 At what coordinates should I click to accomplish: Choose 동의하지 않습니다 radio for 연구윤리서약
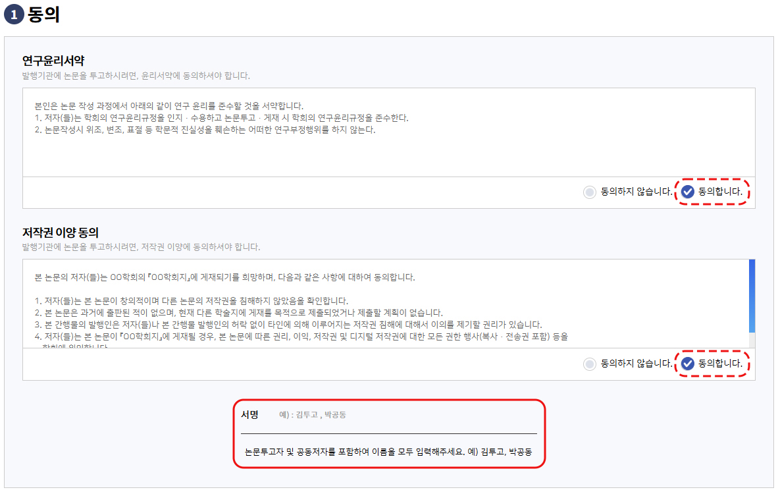click(x=590, y=192)
